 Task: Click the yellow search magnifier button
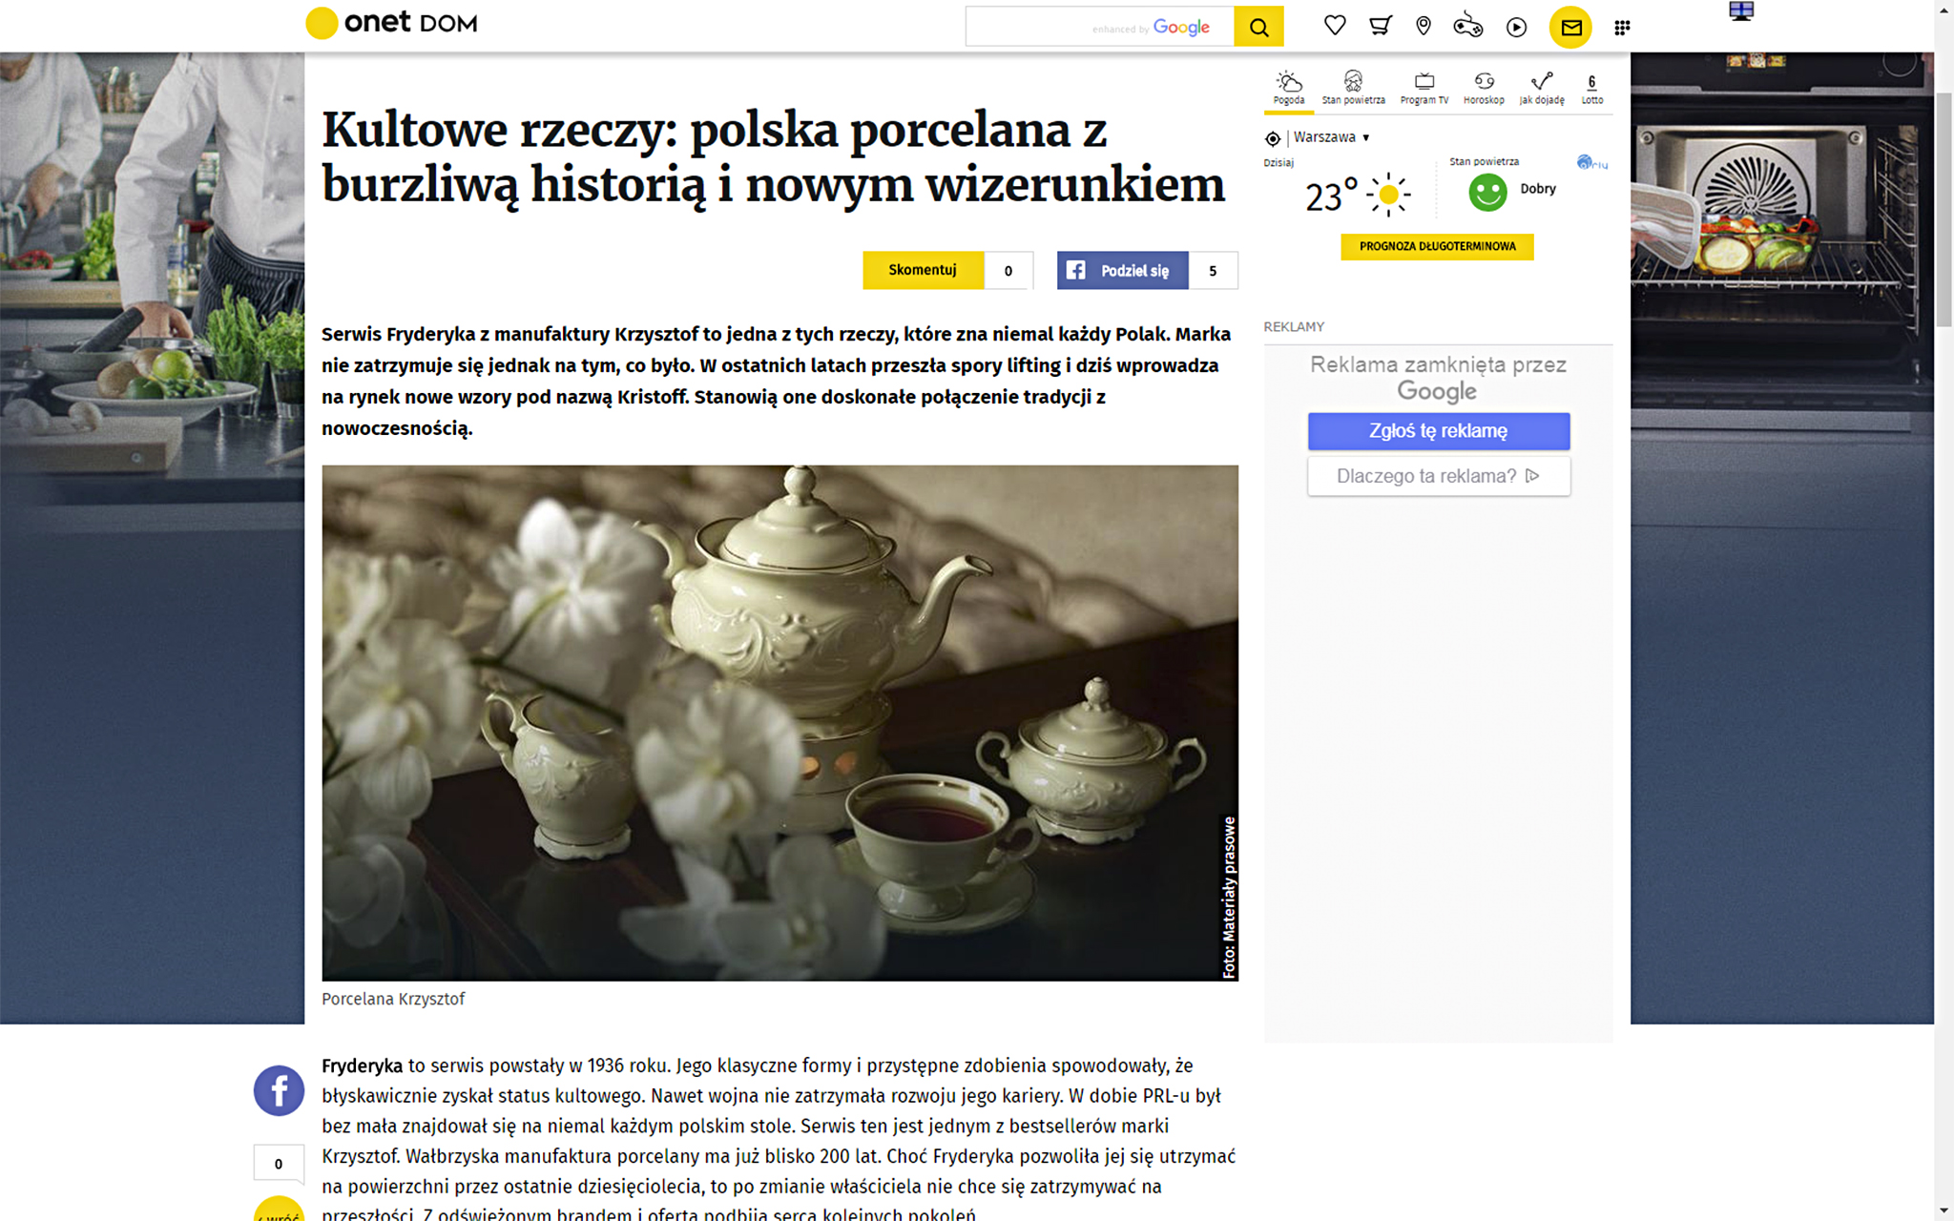(1258, 27)
